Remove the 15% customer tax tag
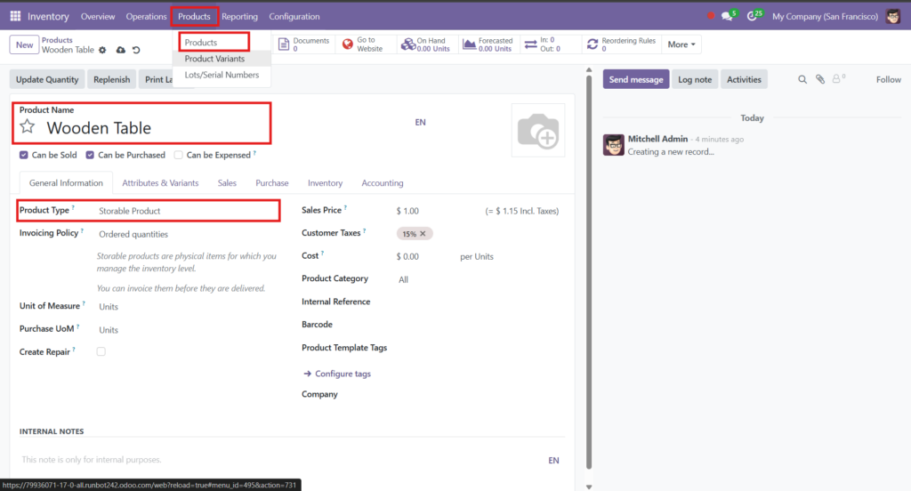The height and width of the screenshot is (491, 911). 423,234
